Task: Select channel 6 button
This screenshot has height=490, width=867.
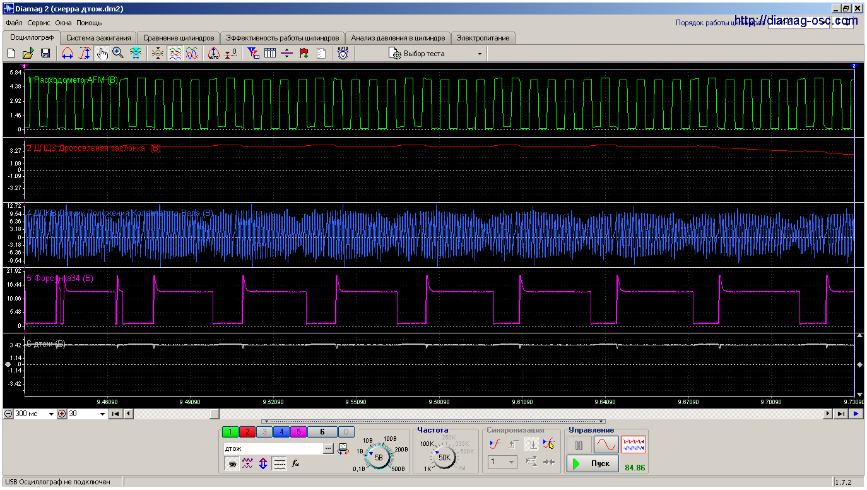Action: 322,432
